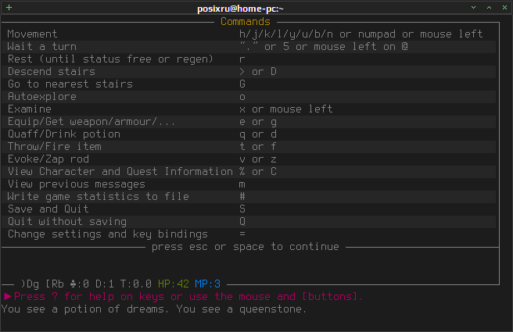Viewport: 513px width, 332px height.
Task: Click the T:0.0 turn counter
Action: click(x=136, y=284)
